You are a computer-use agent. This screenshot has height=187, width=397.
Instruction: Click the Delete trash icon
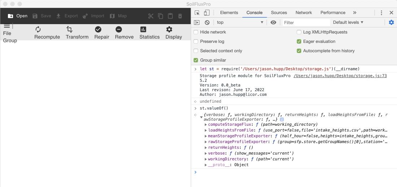click(x=180, y=16)
